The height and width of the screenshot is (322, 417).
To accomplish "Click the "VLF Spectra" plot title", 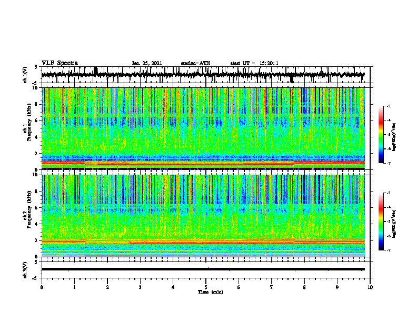I will [59, 63].
